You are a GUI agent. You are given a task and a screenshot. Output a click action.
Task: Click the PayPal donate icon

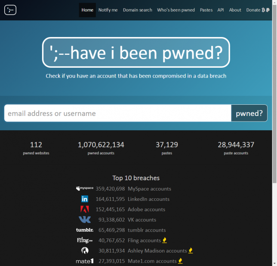(268, 10)
